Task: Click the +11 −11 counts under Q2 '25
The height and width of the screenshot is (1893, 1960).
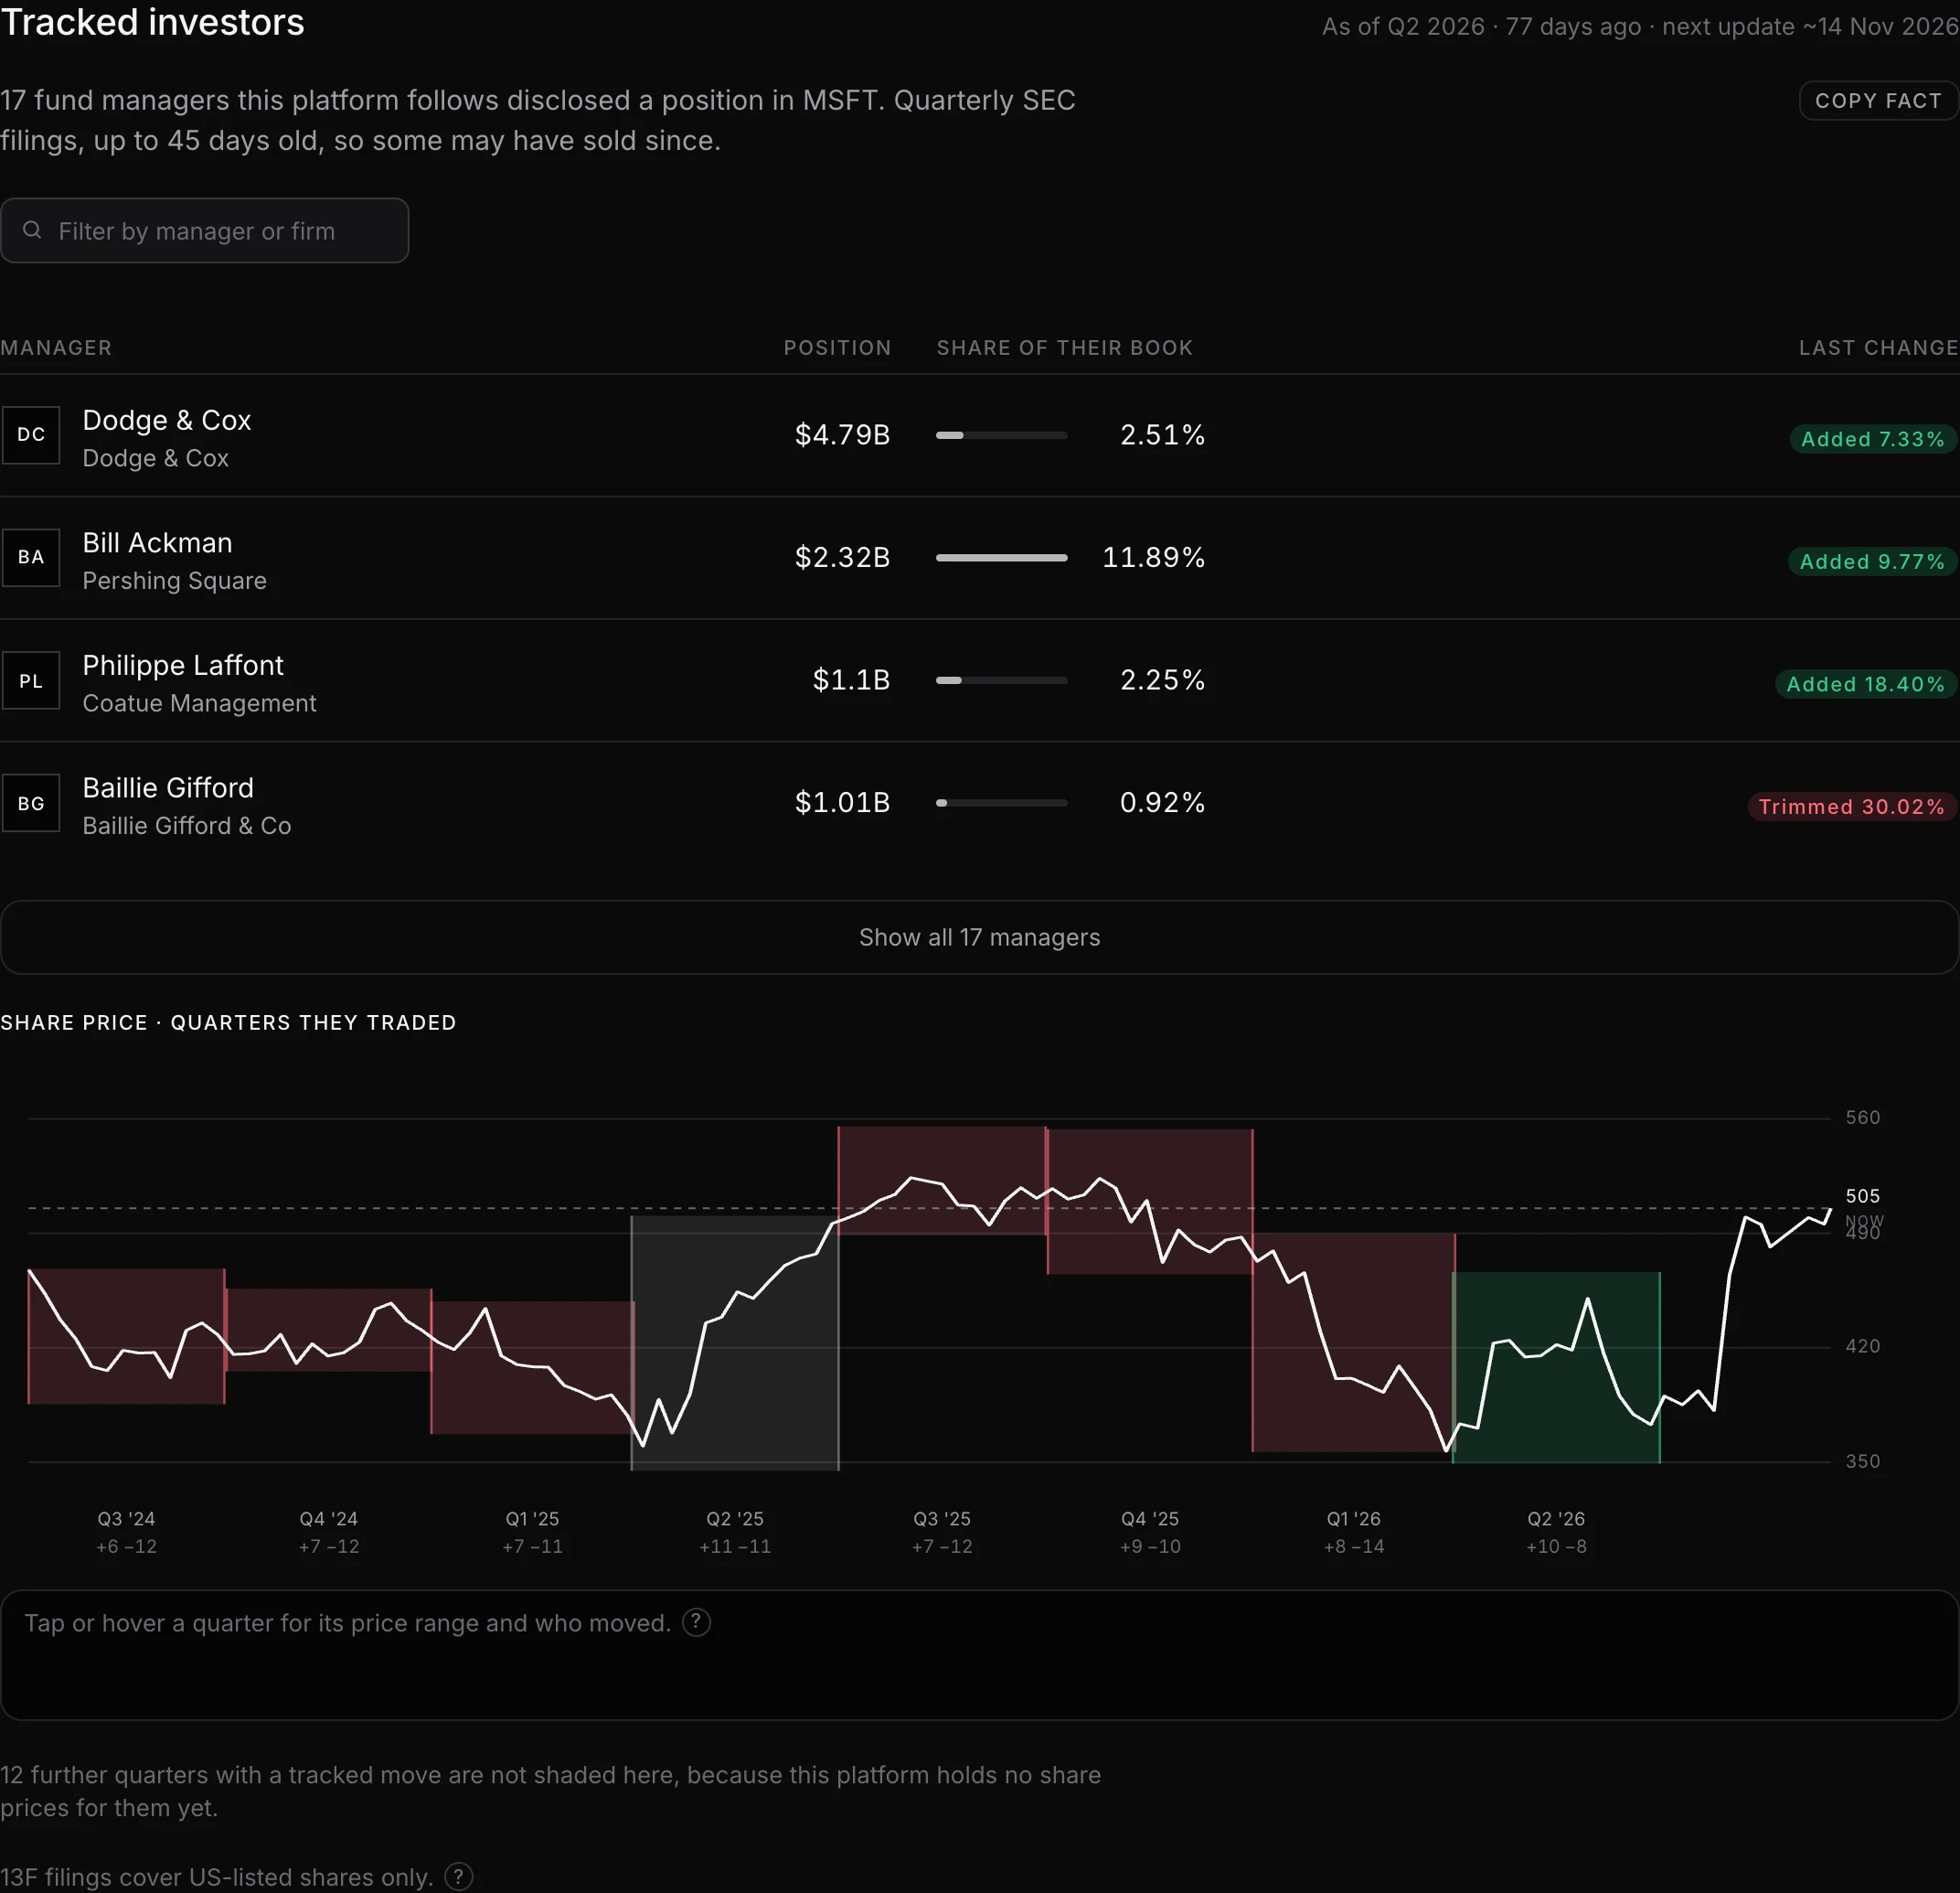Action: (735, 1546)
